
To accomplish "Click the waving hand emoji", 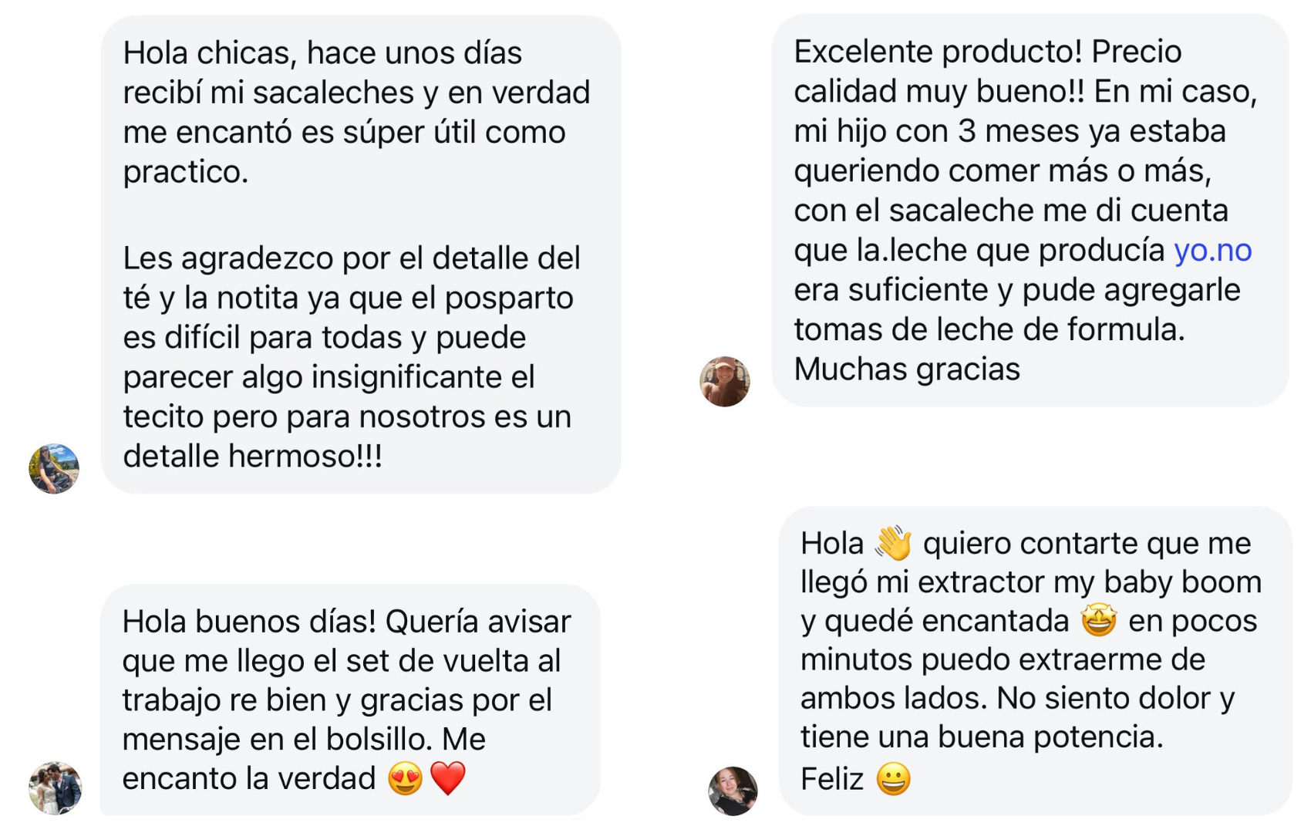I will pyautogui.click(x=894, y=543).
